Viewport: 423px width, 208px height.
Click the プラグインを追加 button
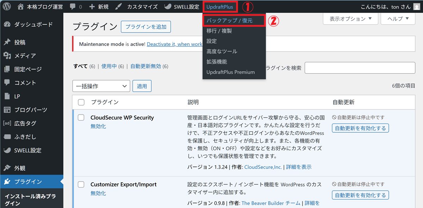(146, 27)
